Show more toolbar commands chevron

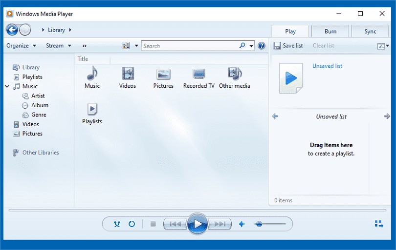tap(85, 46)
